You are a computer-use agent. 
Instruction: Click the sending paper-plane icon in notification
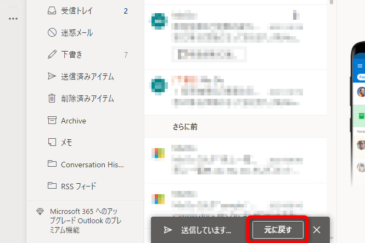coord(167,230)
